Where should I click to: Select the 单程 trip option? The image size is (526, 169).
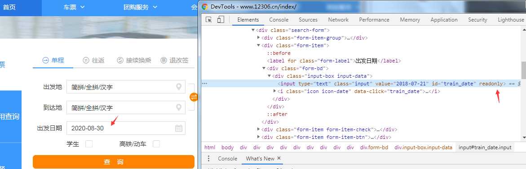(53, 61)
